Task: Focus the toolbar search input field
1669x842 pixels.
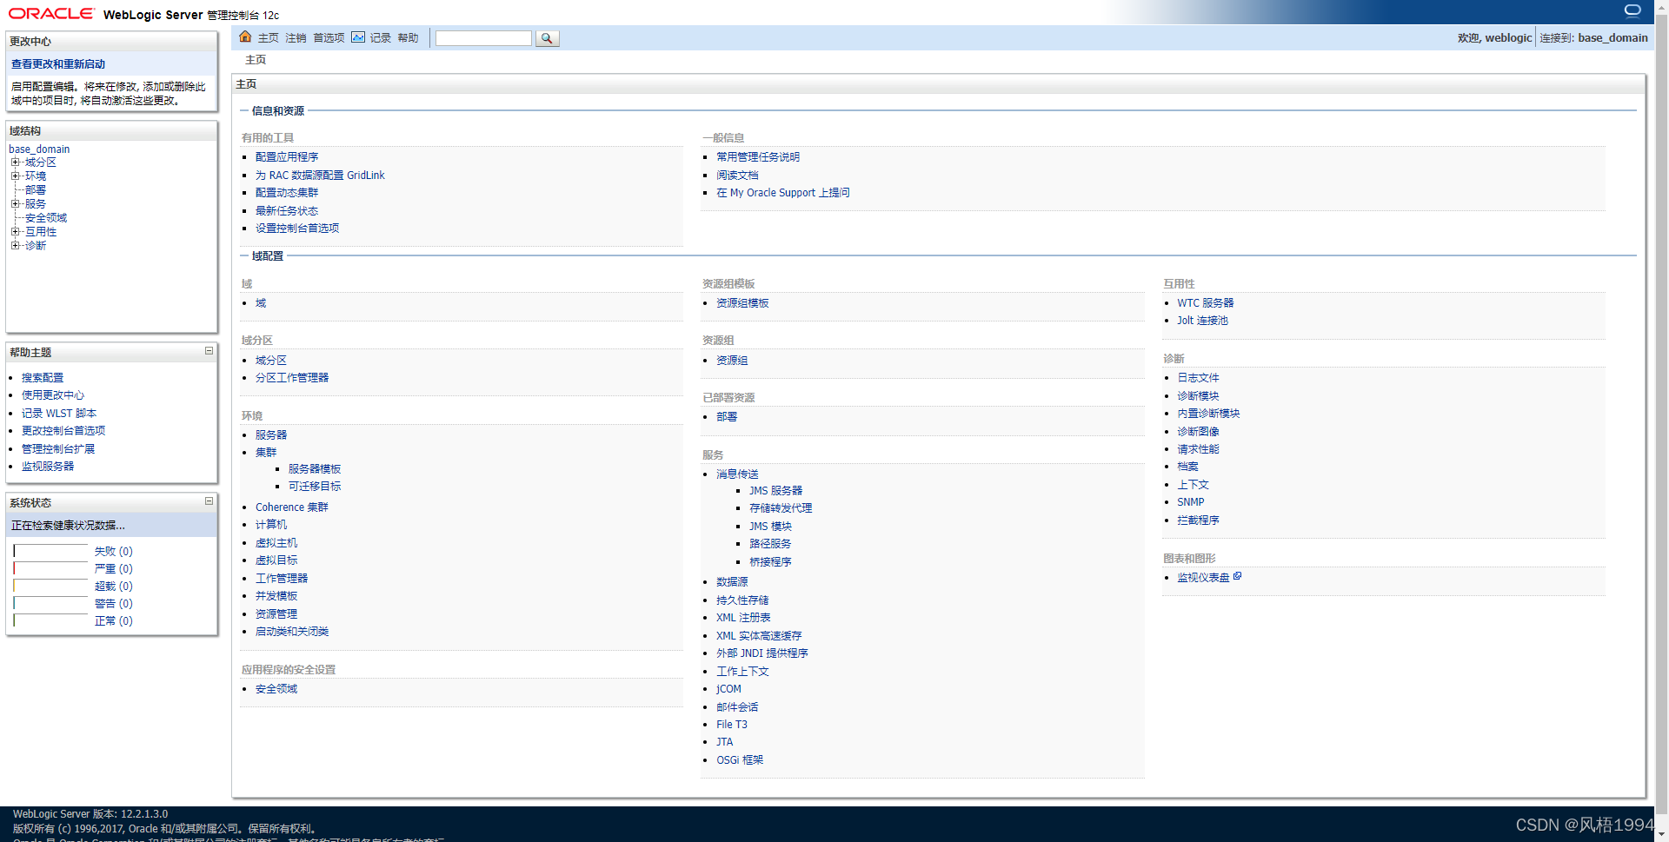Action: point(483,38)
